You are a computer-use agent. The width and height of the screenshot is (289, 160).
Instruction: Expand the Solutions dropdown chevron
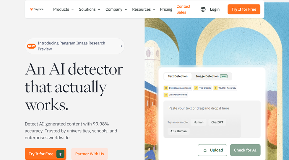(x=99, y=9)
